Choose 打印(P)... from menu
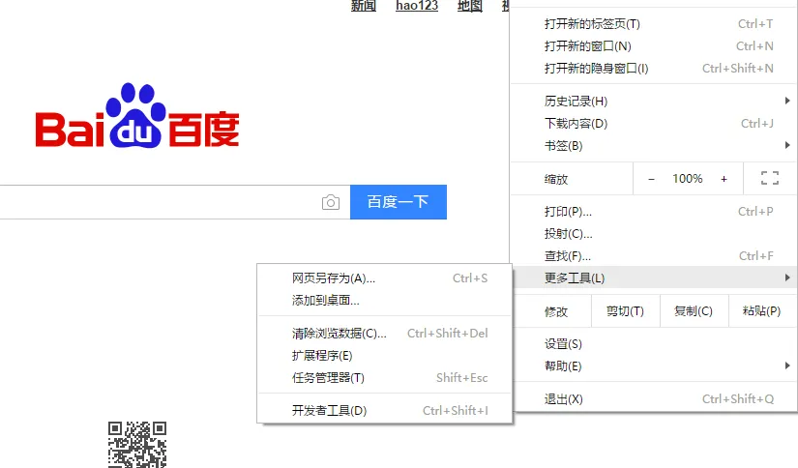Screen dimensions: 798x468 pos(654,212)
